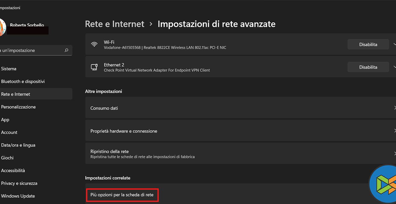The width and height of the screenshot is (396, 204).
Task: Click the search magnifier icon
Action: (66, 50)
